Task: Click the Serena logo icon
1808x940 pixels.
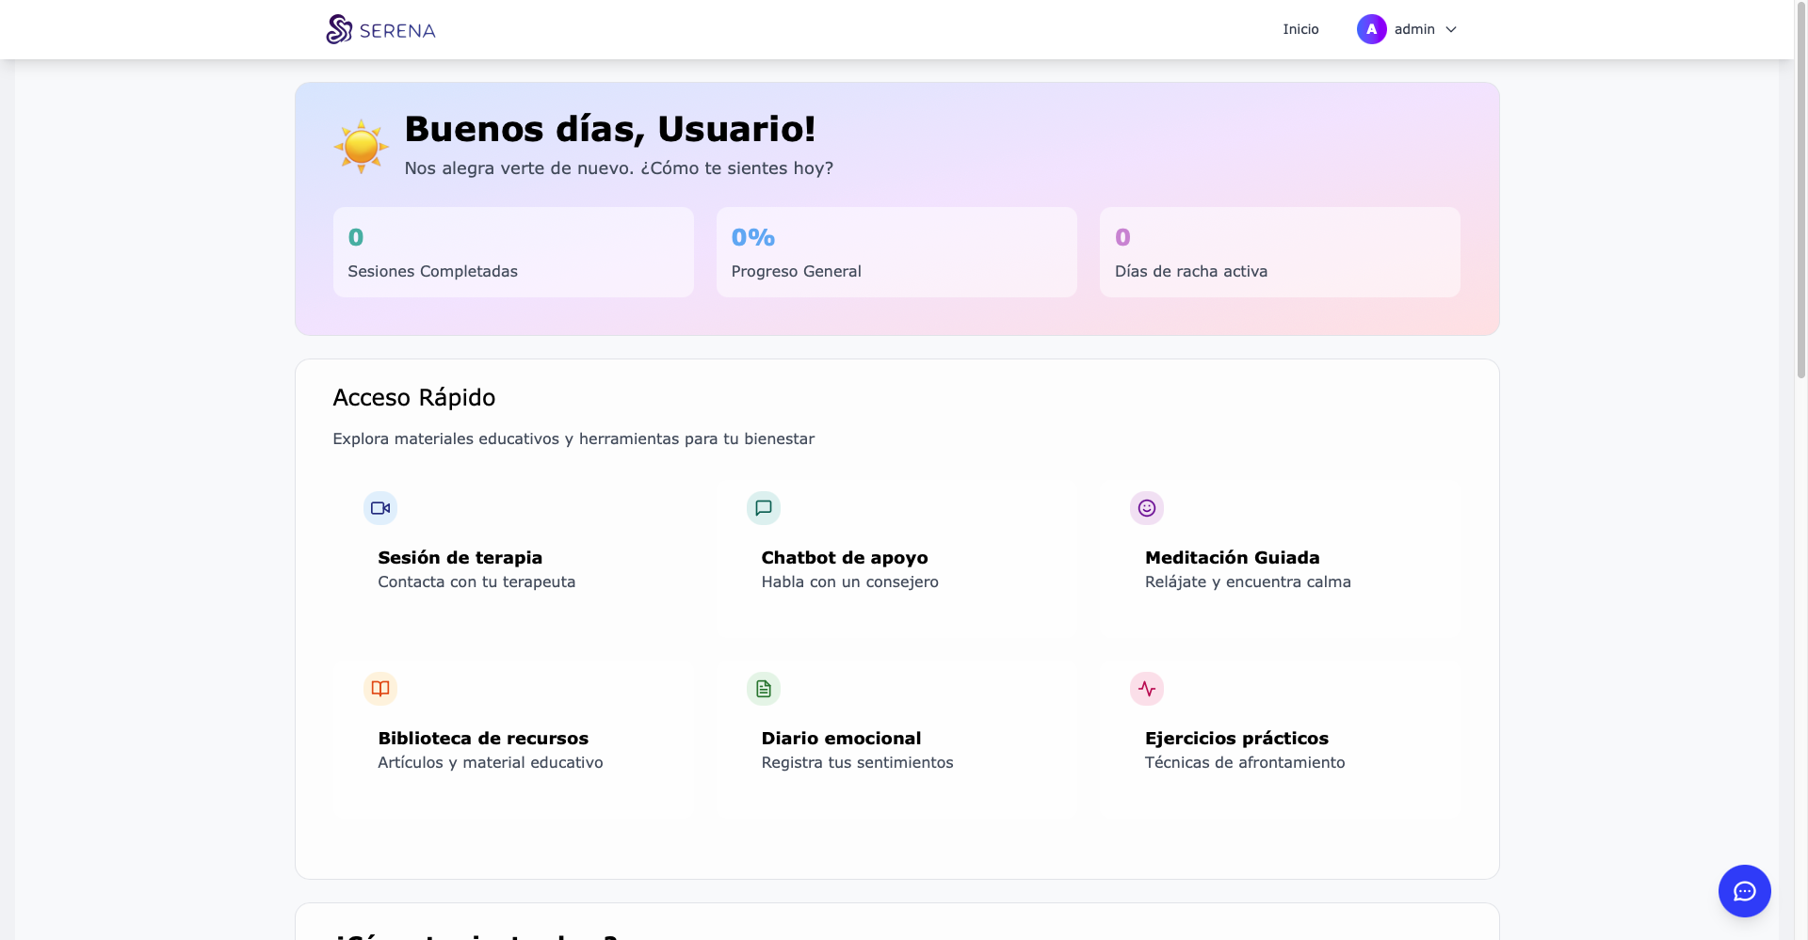Action: tap(339, 29)
